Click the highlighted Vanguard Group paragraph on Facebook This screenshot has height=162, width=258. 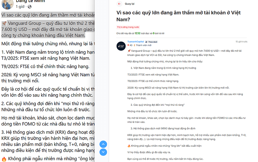pos(48,29)
